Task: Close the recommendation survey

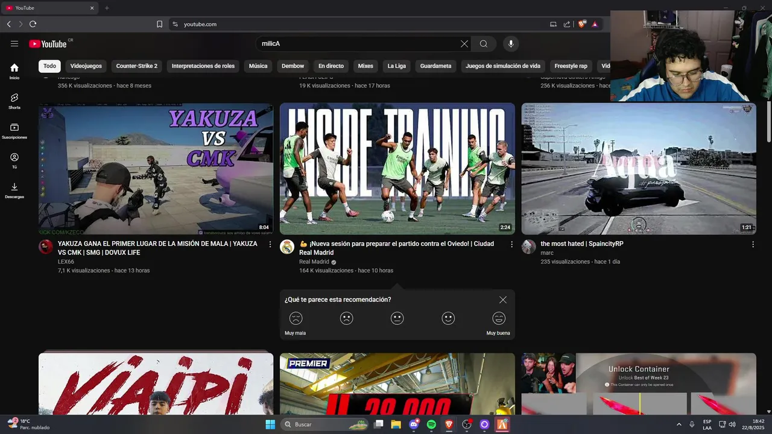Action: (x=503, y=300)
